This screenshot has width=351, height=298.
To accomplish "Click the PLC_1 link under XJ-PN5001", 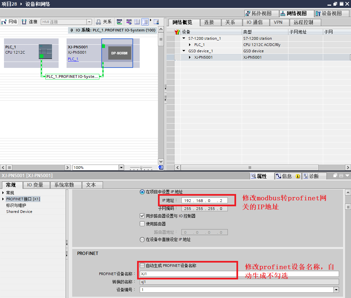I will (73, 59).
